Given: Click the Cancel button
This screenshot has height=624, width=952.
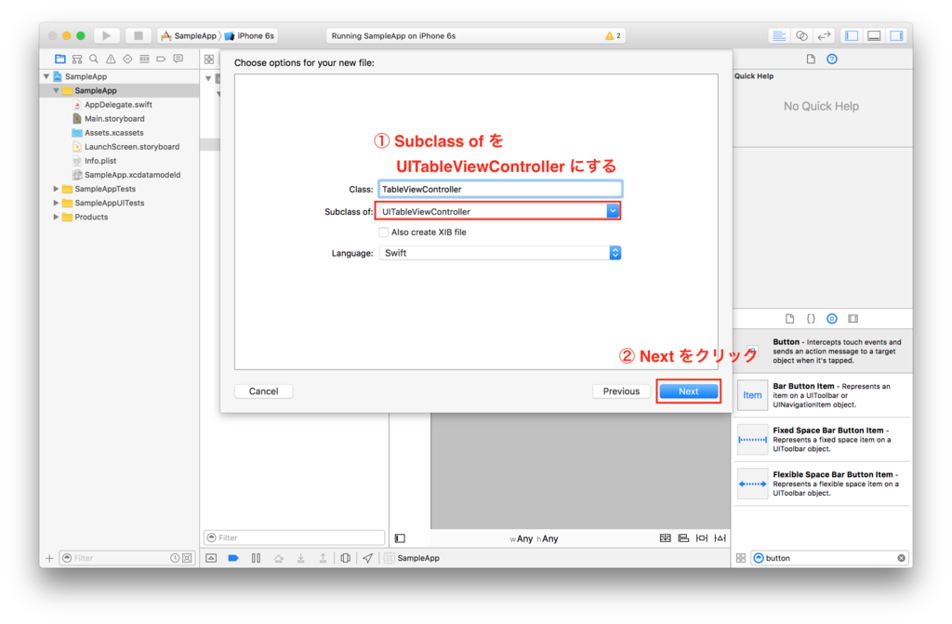Looking at the screenshot, I should tap(263, 392).
